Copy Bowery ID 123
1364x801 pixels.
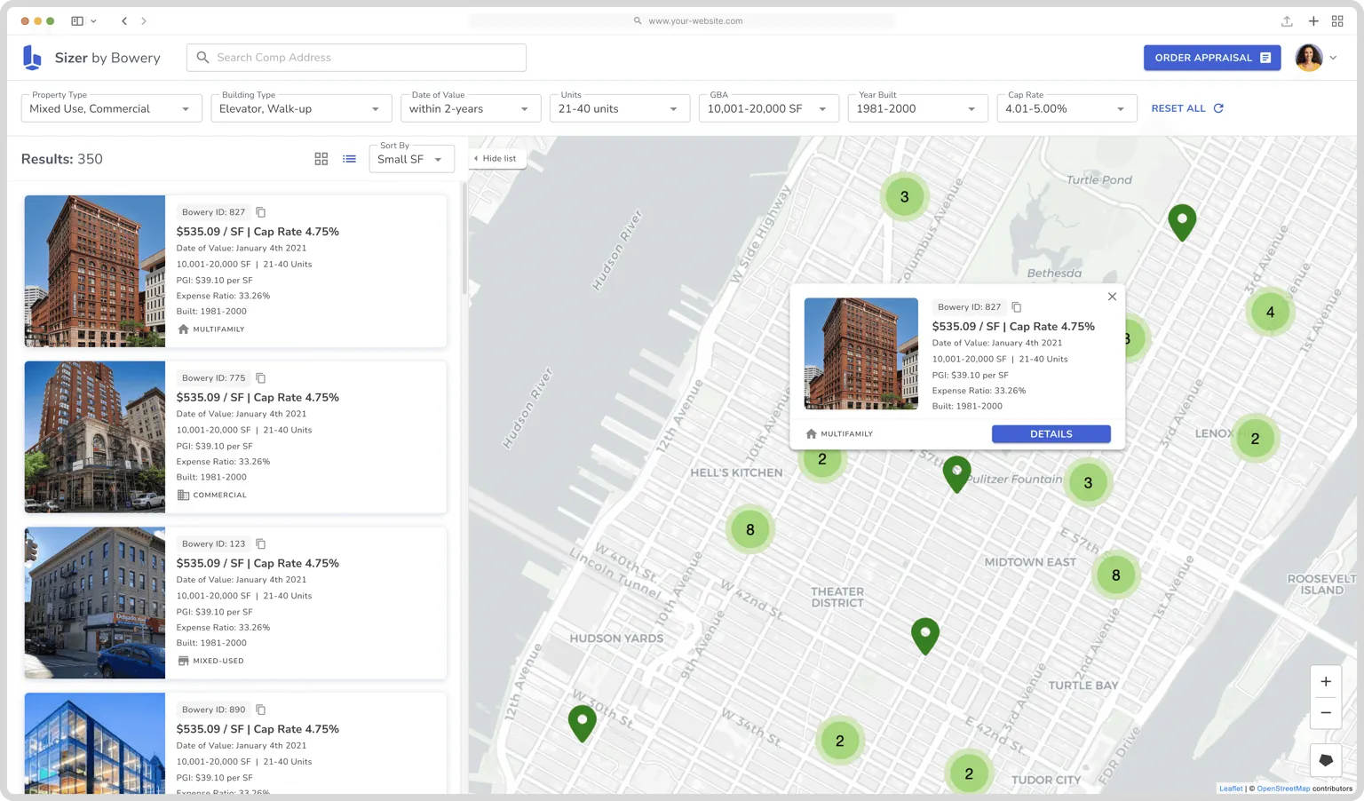261,543
